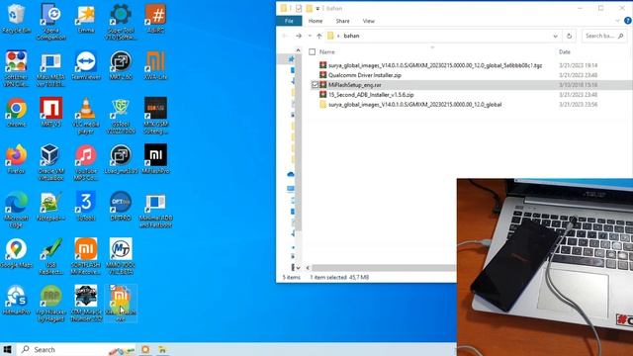Open the Home ribbon tab
633x356 pixels.
tap(316, 21)
